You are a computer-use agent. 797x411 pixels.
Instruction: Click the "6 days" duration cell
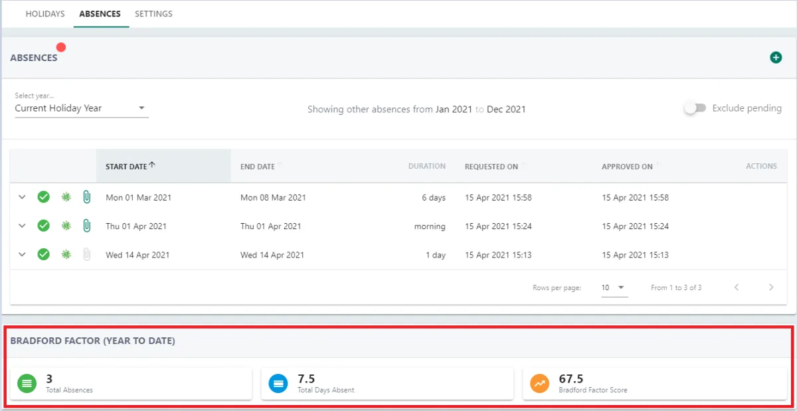click(433, 198)
